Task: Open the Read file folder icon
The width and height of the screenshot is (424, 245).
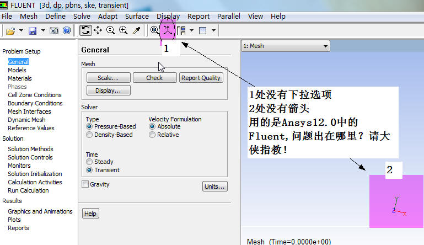Action: (10, 31)
